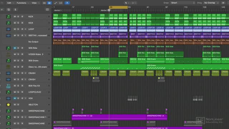Image resolution: width=229 pixels, height=129 pixels.
Task: Click the playhead handle in the ruler
Action: click(x=109, y=10)
